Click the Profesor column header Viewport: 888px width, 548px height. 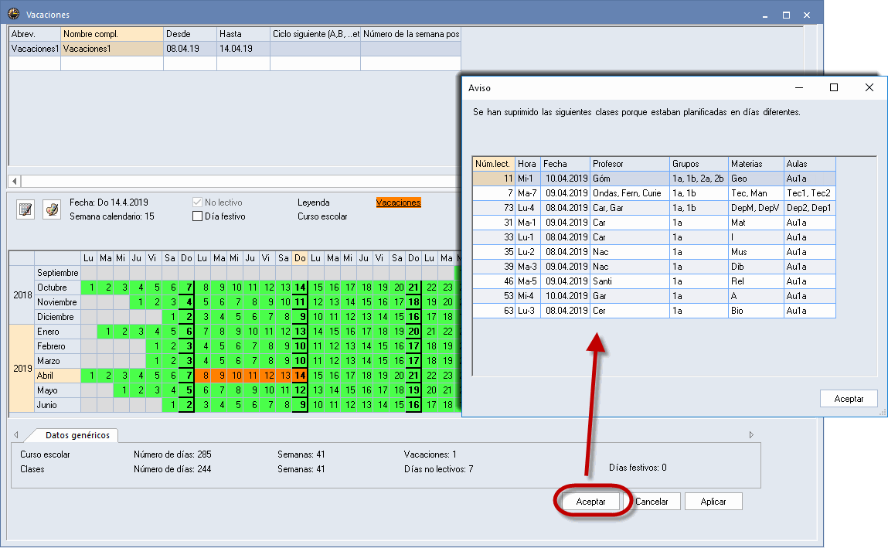630,164
